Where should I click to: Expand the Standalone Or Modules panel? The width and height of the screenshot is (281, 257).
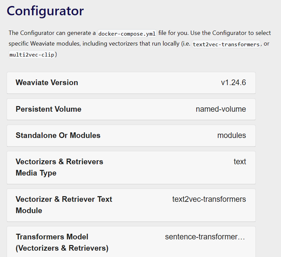pyautogui.click(x=131, y=135)
